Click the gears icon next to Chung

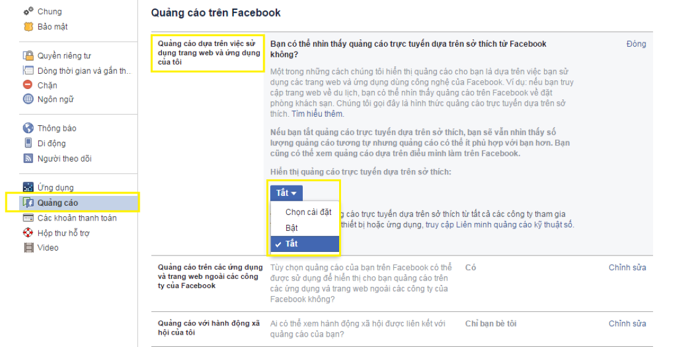pyautogui.click(x=28, y=12)
